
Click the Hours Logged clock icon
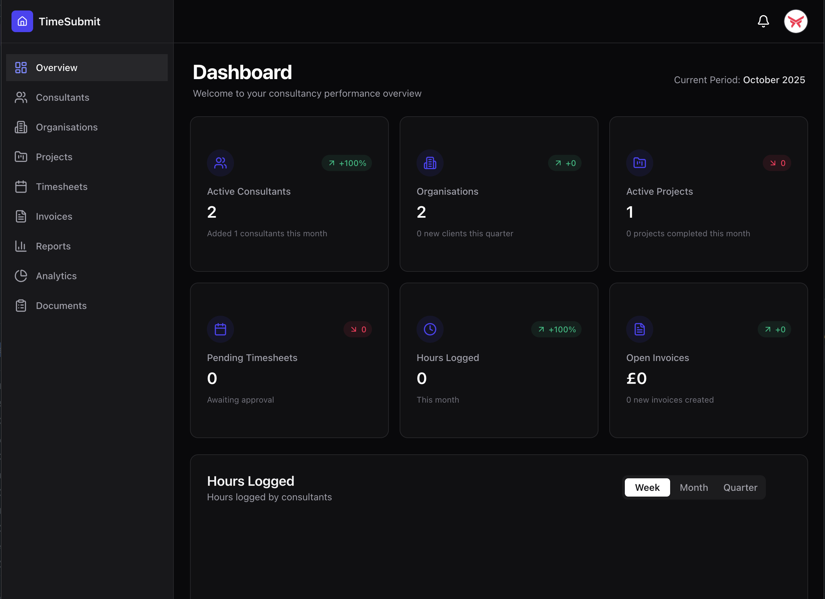pyautogui.click(x=430, y=329)
